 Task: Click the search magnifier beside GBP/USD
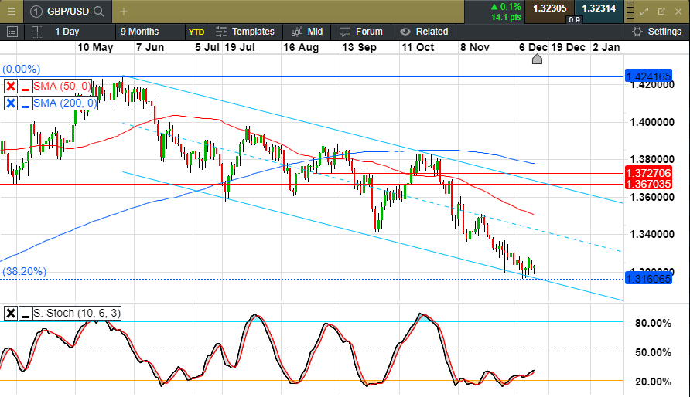coord(99,12)
